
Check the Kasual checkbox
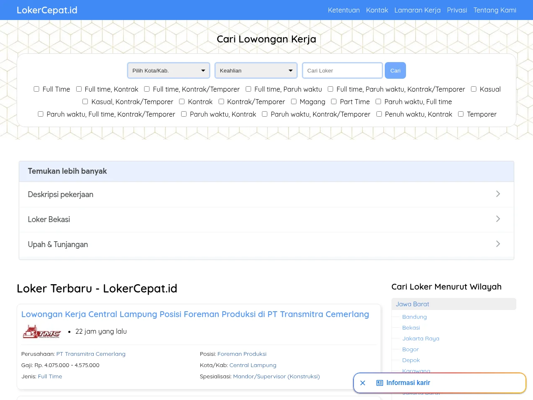[x=473, y=89]
